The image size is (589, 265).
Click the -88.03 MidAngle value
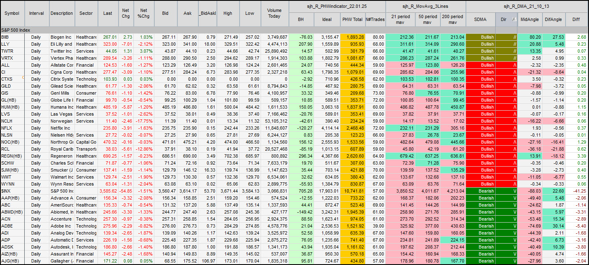click(x=529, y=191)
